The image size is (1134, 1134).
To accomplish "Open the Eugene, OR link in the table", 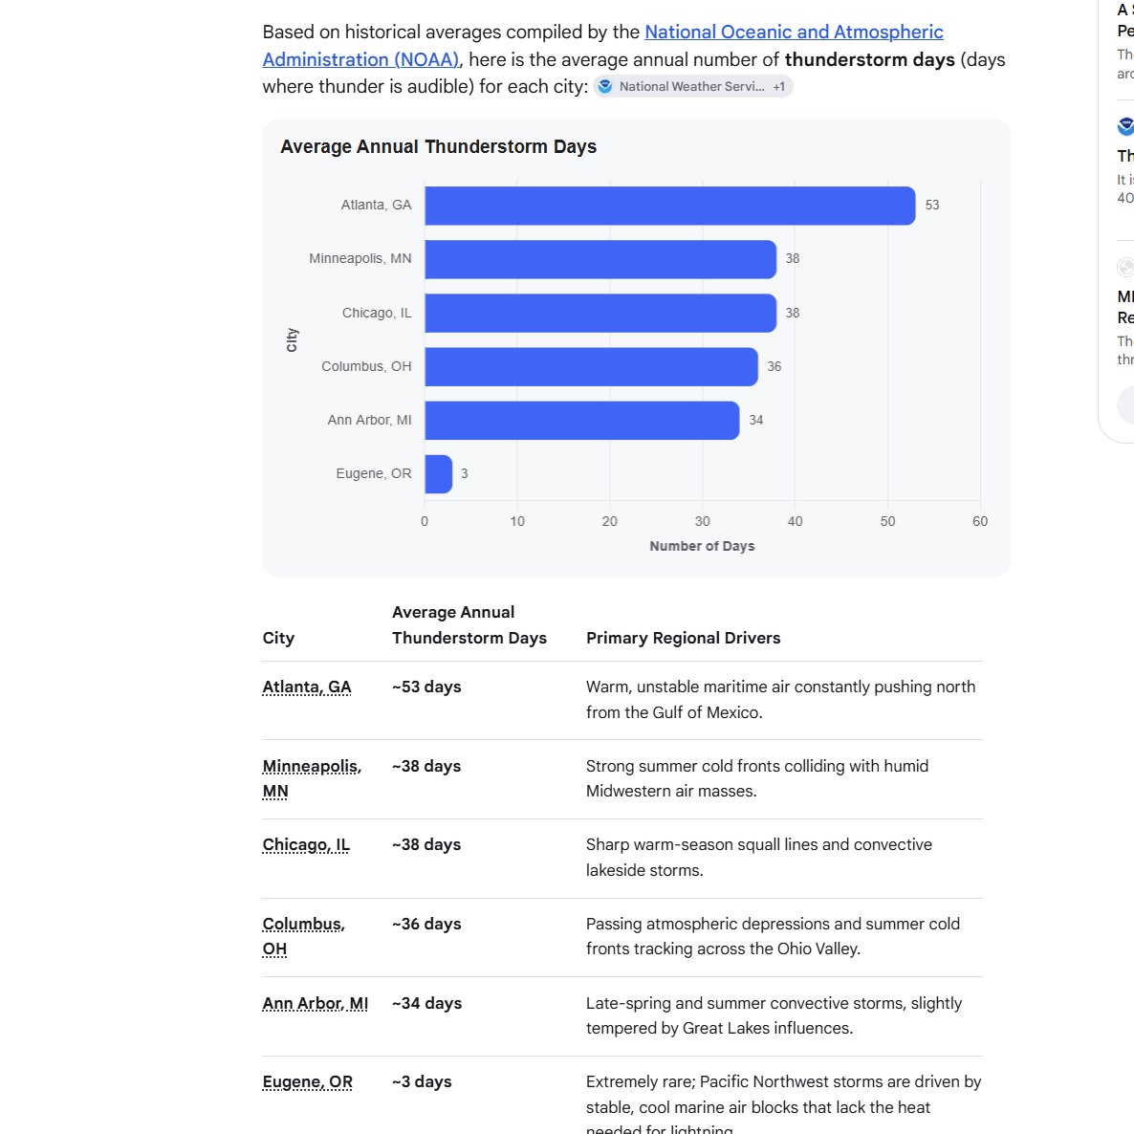I will (x=307, y=1082).
